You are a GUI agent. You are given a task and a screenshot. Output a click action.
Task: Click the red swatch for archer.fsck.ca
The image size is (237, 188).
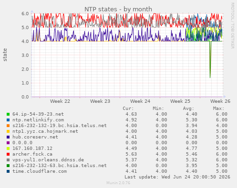point(8,154)
